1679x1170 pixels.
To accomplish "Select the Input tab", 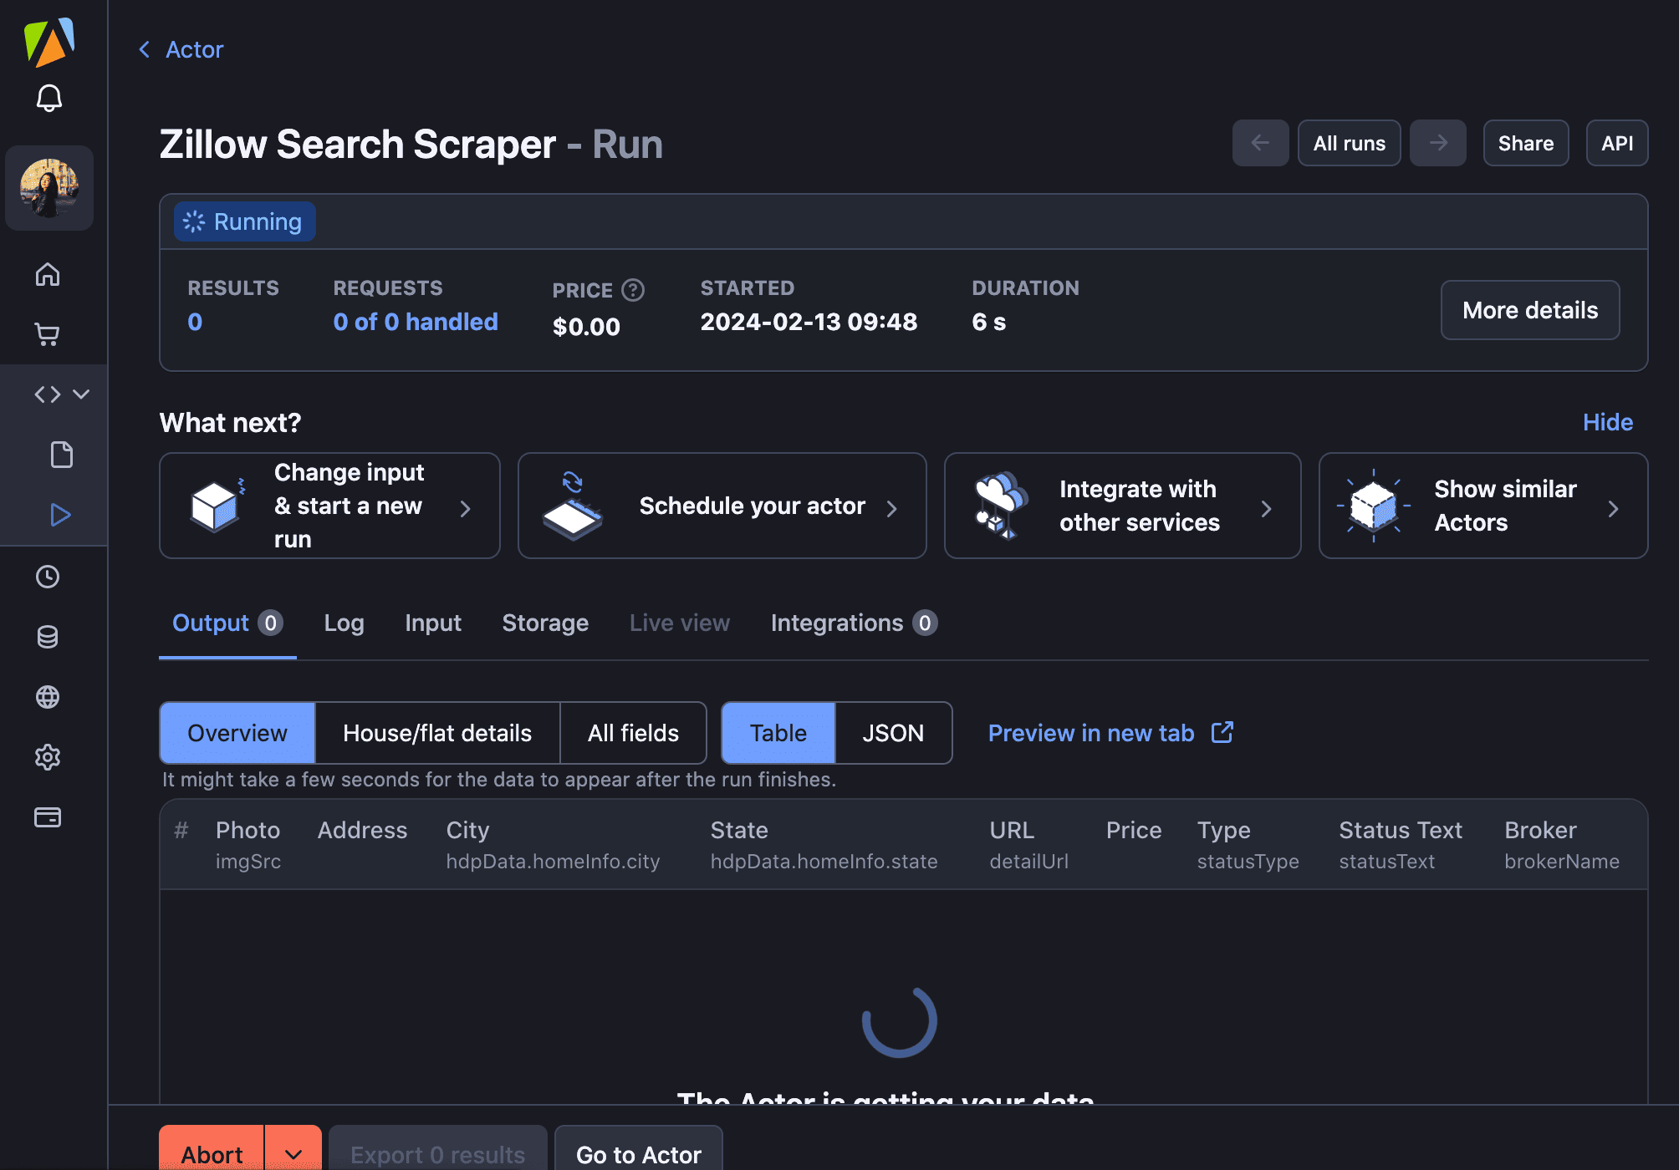I will pyautogui.click(x=432, y=623).
